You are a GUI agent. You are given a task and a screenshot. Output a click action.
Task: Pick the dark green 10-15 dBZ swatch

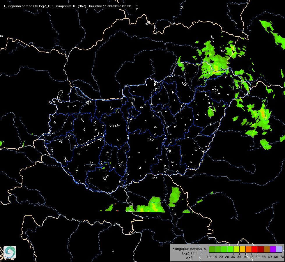[x=212, y=249]
